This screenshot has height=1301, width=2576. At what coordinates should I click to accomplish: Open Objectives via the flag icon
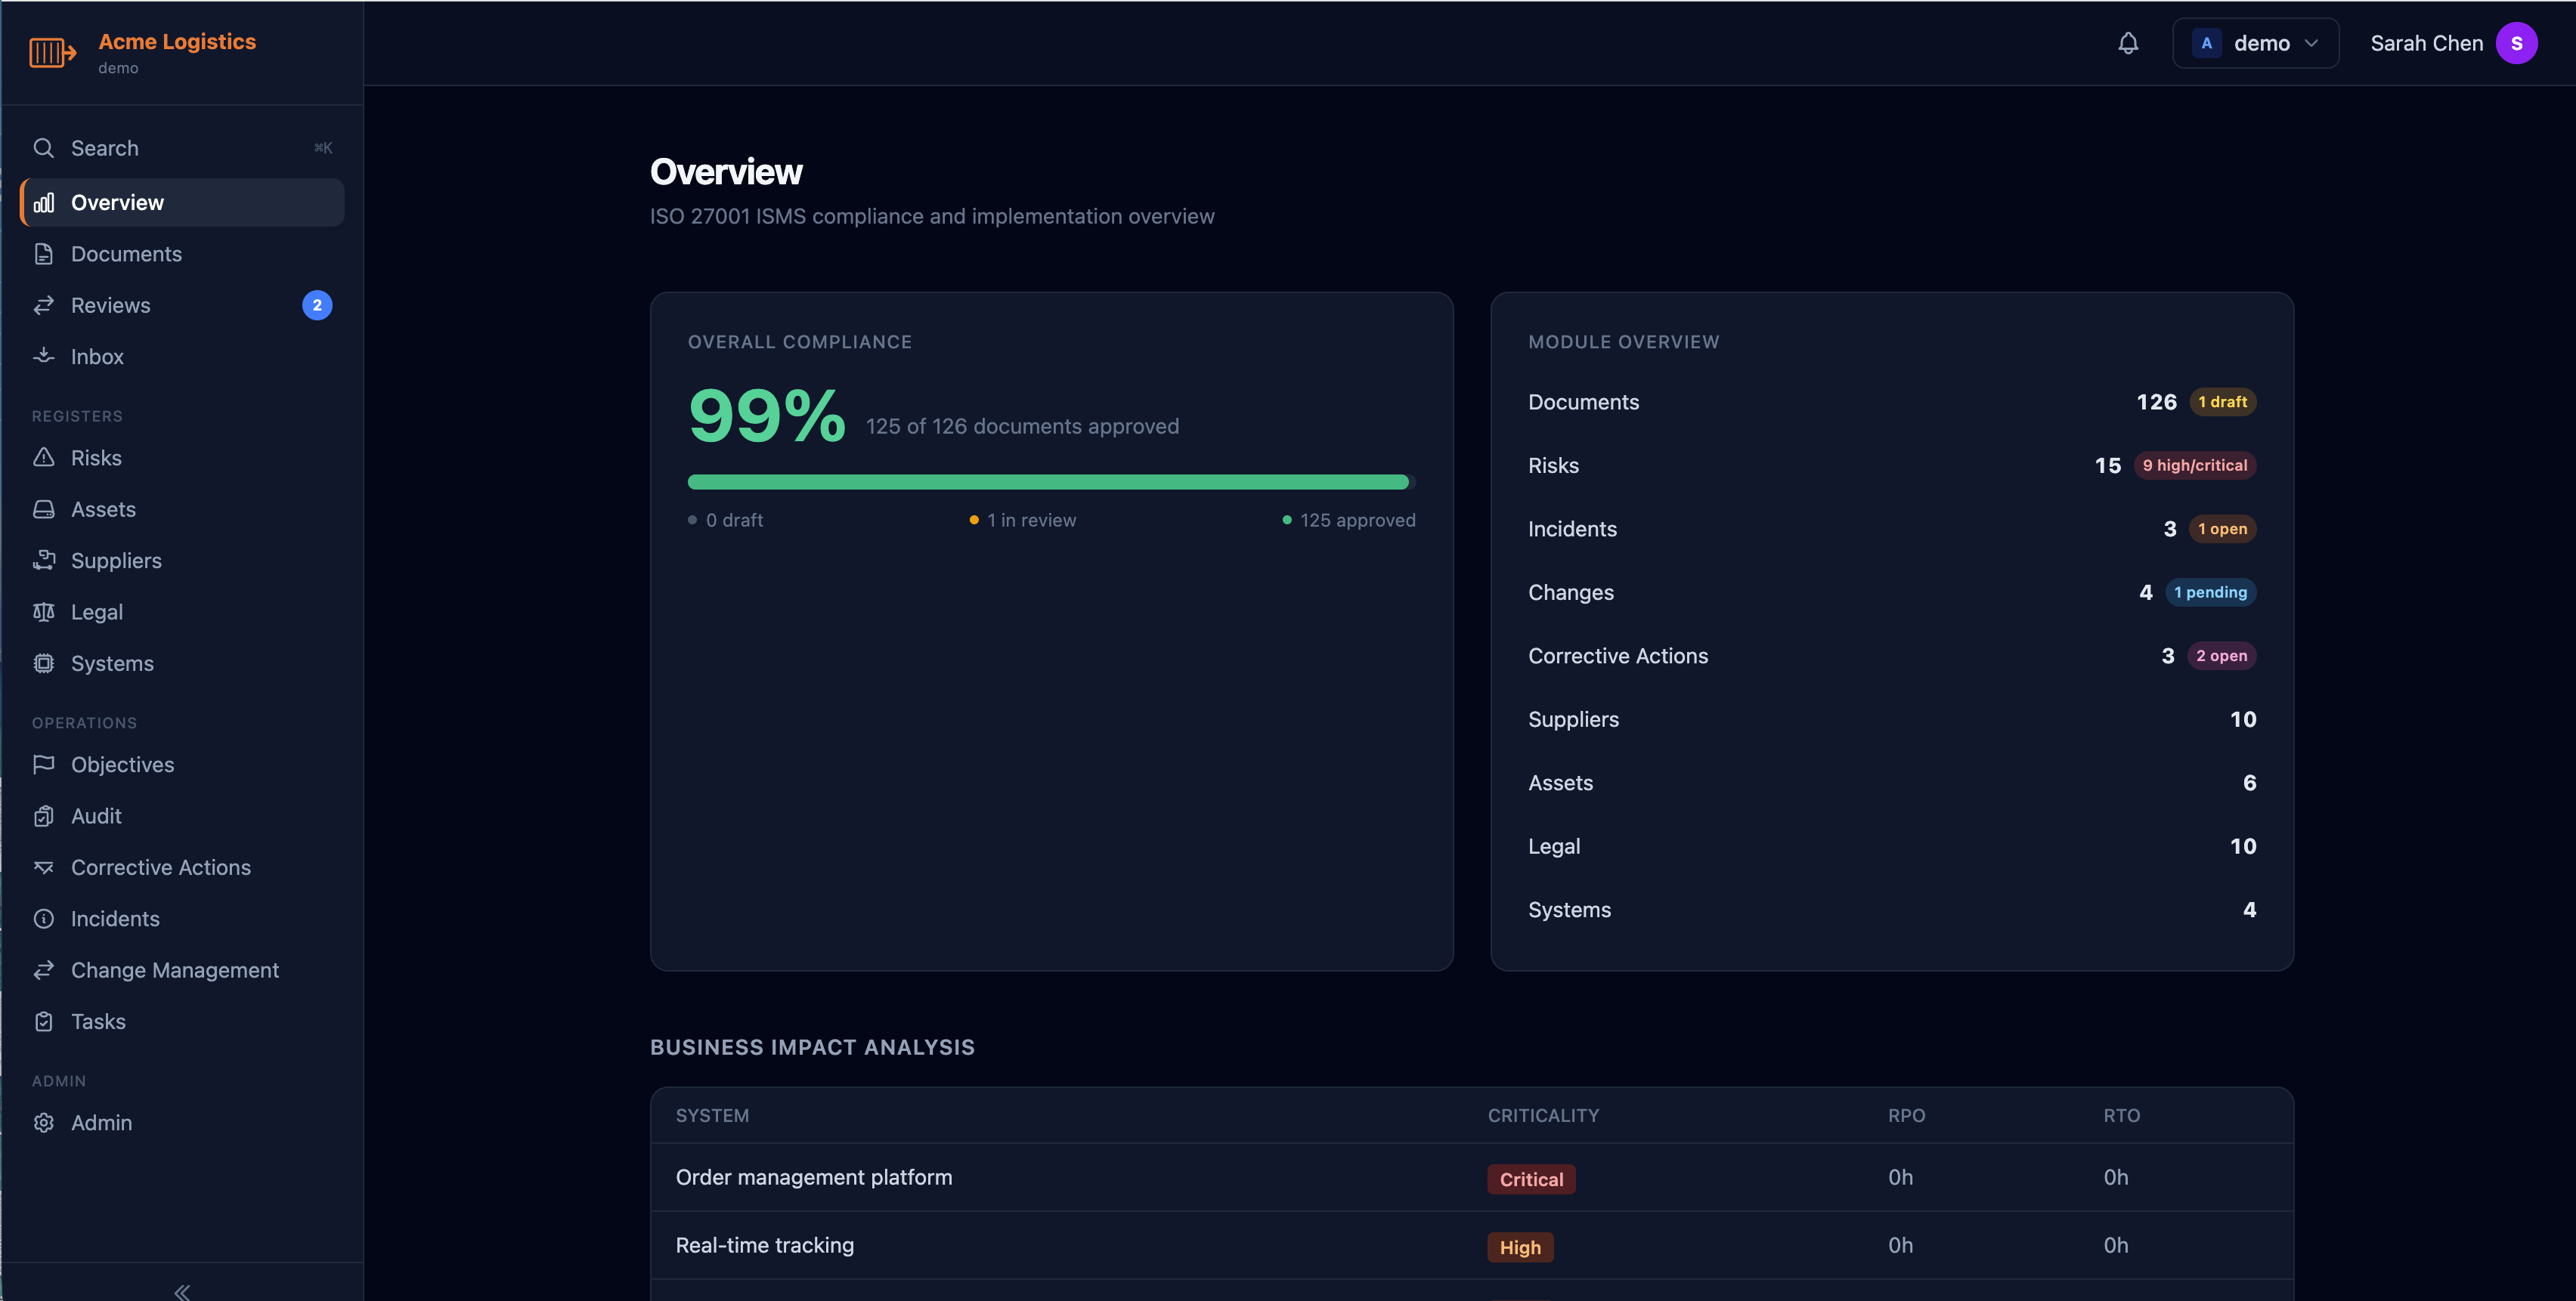[x=44, y=765]
